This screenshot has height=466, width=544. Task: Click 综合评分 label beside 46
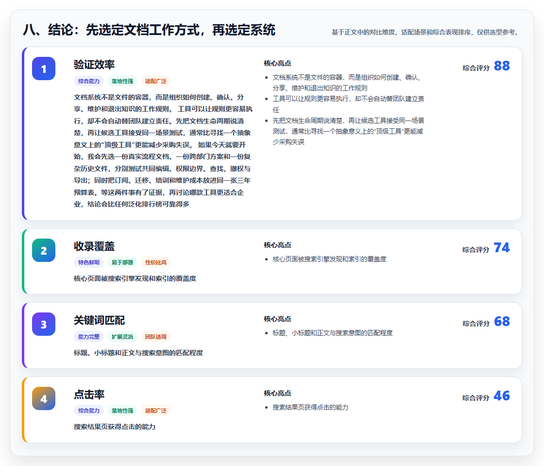476,397
